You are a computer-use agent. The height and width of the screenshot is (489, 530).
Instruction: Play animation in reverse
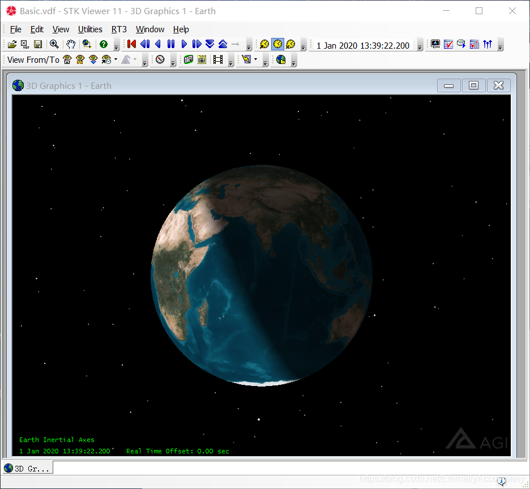tap(158, 44)
